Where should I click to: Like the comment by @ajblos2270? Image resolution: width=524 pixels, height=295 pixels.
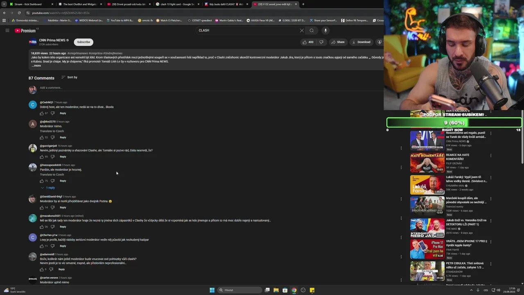click(x=42, y=137)
